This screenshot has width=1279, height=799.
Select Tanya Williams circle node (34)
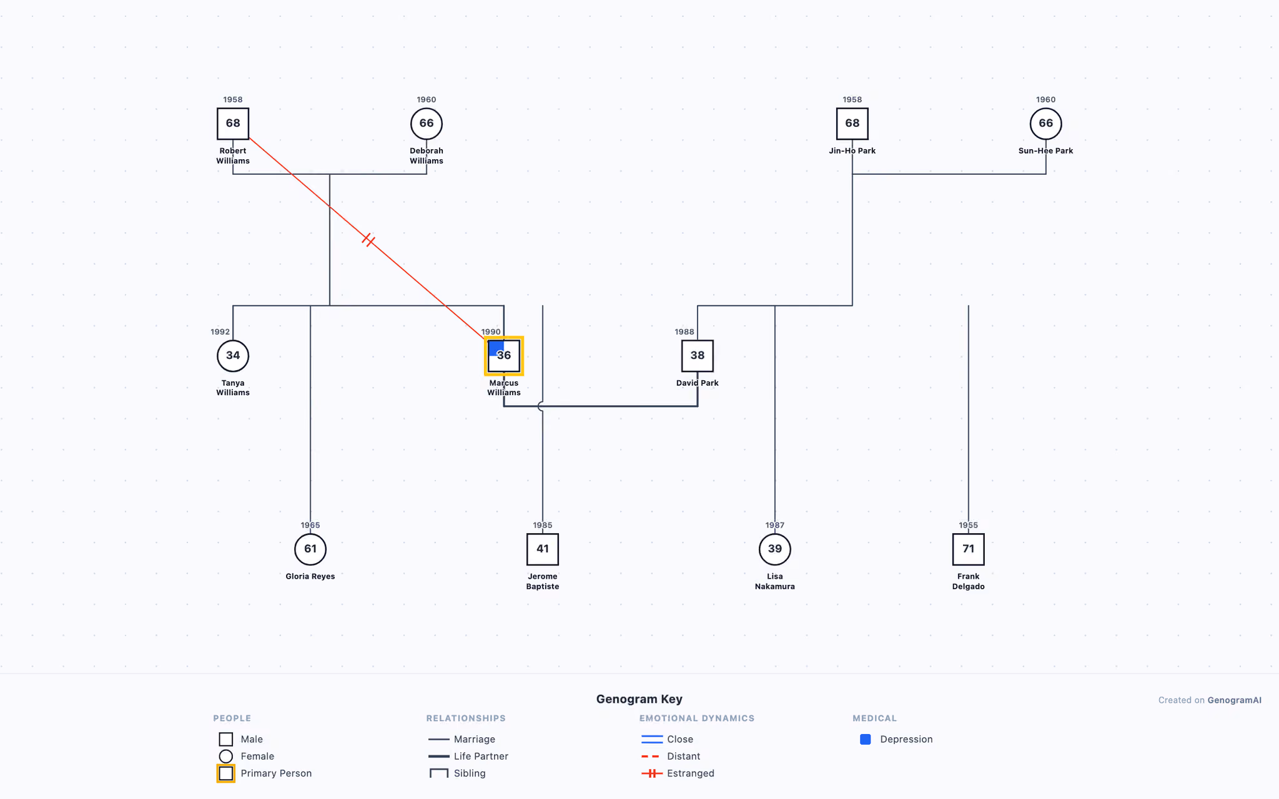pos(233,356)
